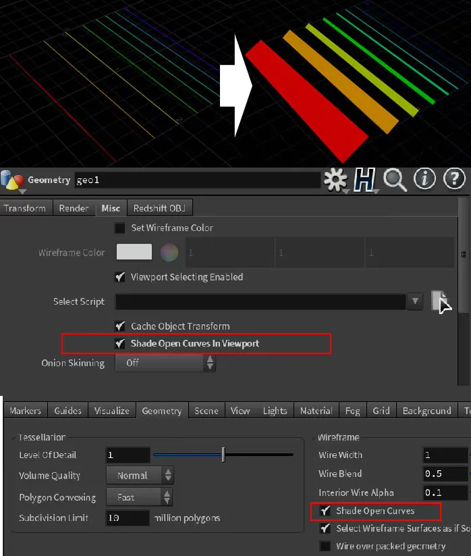Click the Geometry node type icon
This screenshot has width=471, height=556.
point(12,180)
